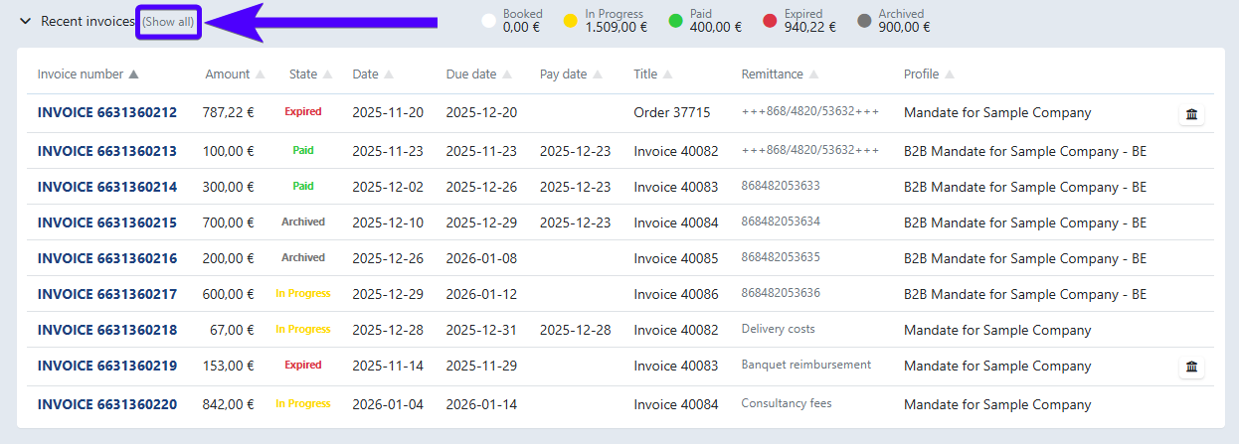Sort table by Profile column
The image size is (1239, 444).
(921, 74)
